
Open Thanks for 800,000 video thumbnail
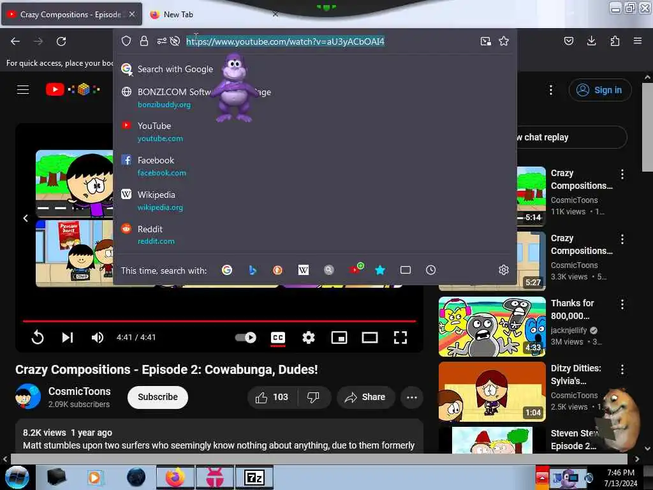coord(492,327)
